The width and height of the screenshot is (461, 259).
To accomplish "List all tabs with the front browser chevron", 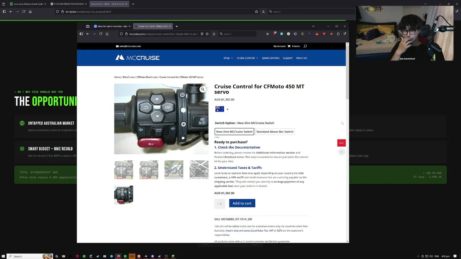I will 313,26.
